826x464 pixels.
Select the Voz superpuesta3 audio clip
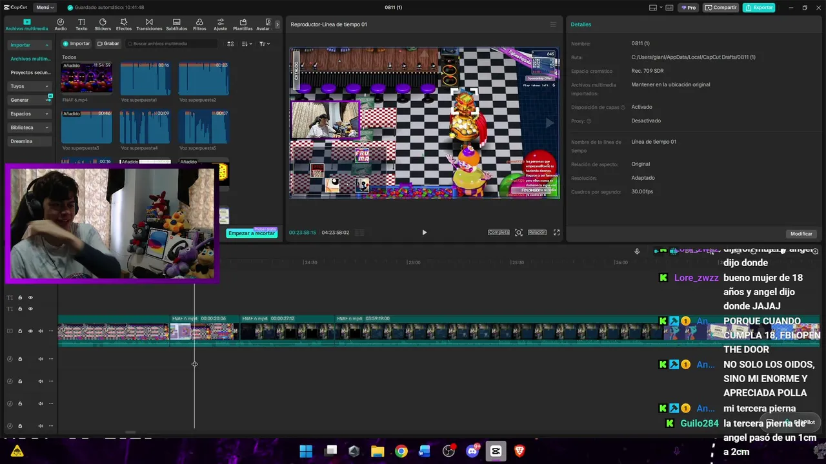(86, 126)
